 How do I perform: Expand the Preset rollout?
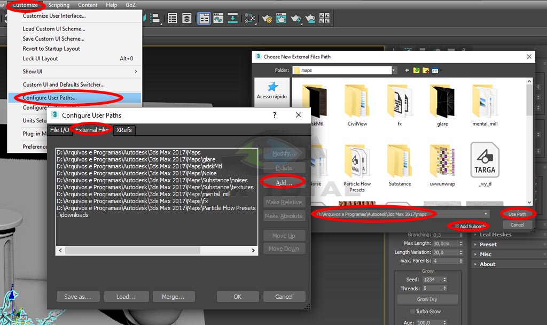488,244
